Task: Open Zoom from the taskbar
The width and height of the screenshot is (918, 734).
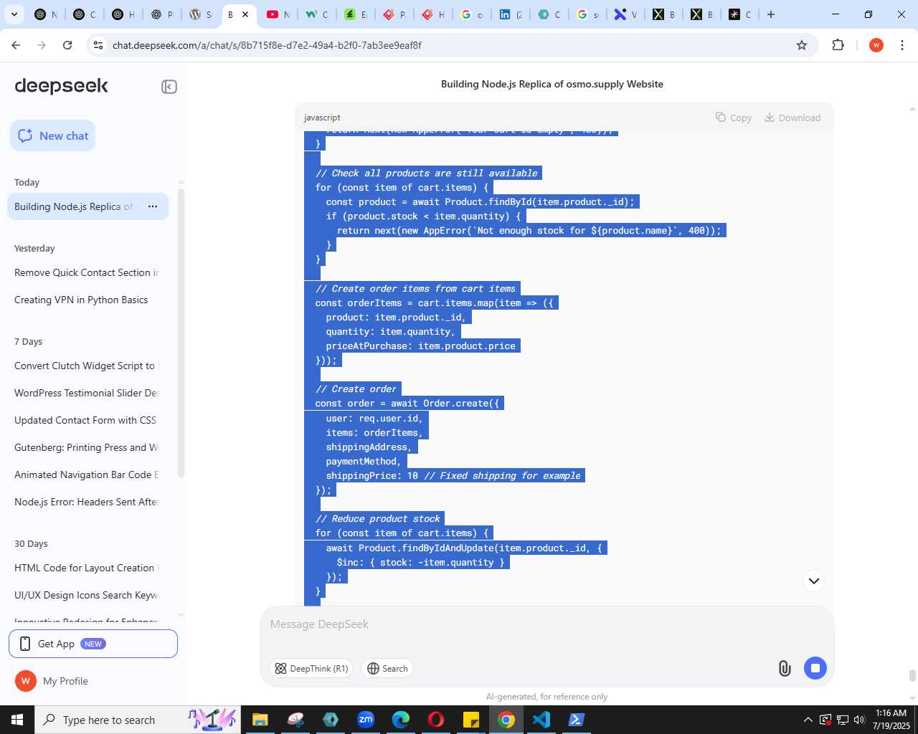Action: [366, 720]
